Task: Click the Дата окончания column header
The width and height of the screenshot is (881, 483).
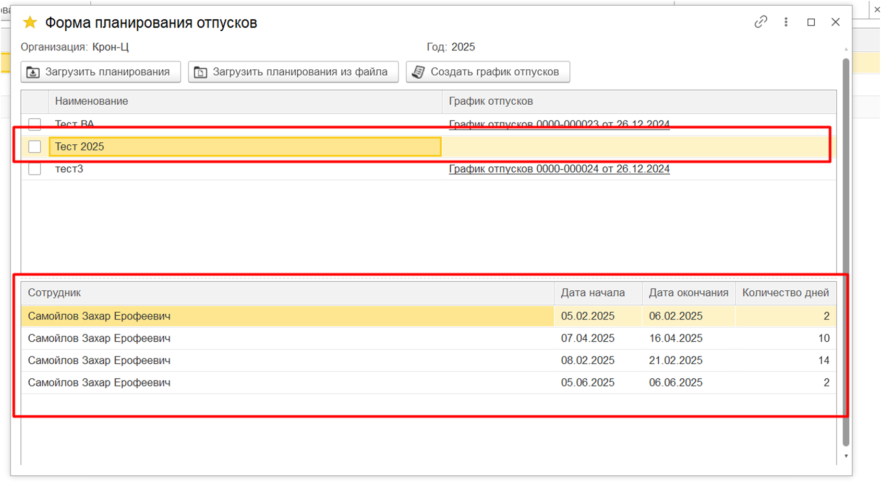Action: [x=689, y=293]
